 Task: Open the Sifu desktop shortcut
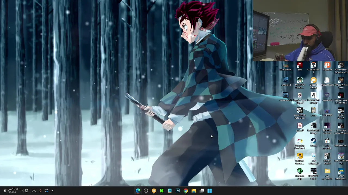300,67
